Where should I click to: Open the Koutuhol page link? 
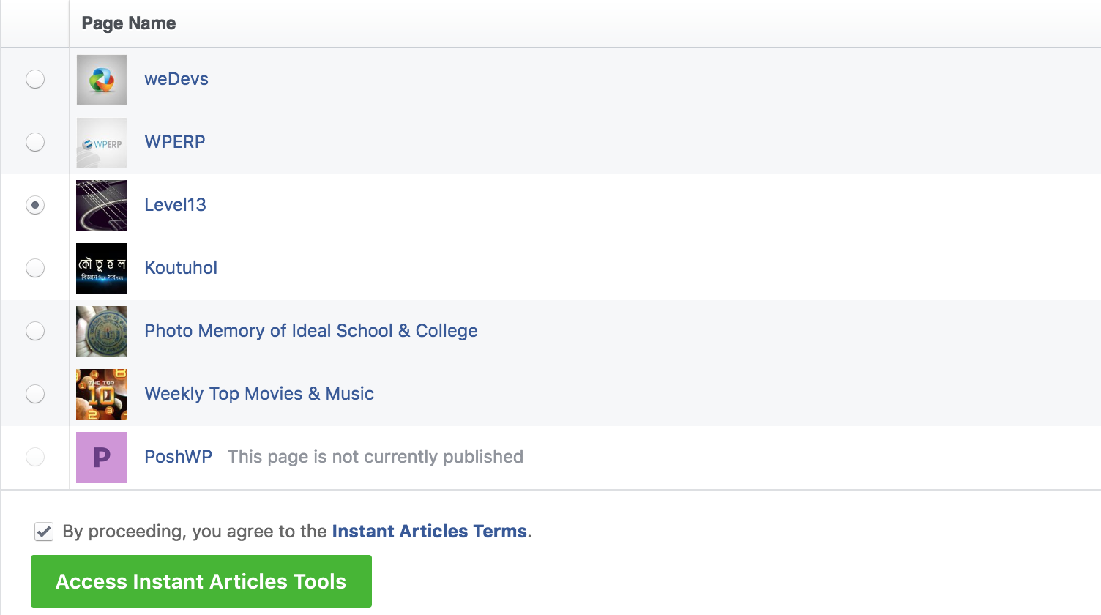181,268
